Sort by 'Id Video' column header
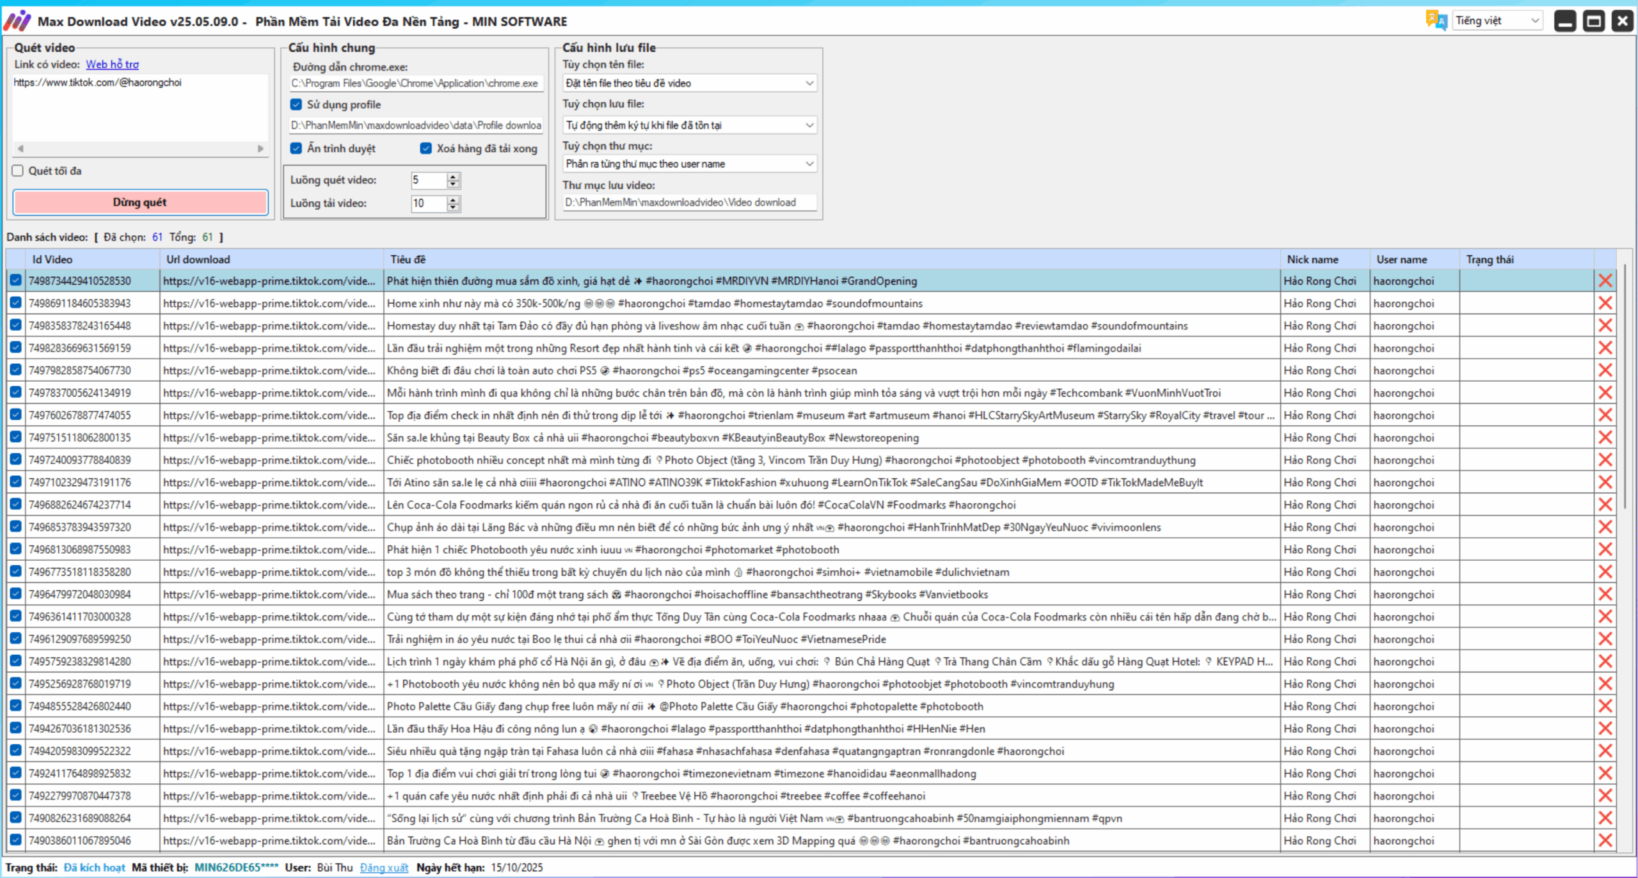The image size is (1638, 878). 93,259
